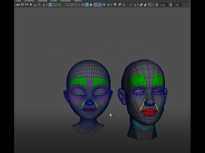Toggle the X-Ray display icon
Screen dimensions: 205x153
[x=141, y=5]
